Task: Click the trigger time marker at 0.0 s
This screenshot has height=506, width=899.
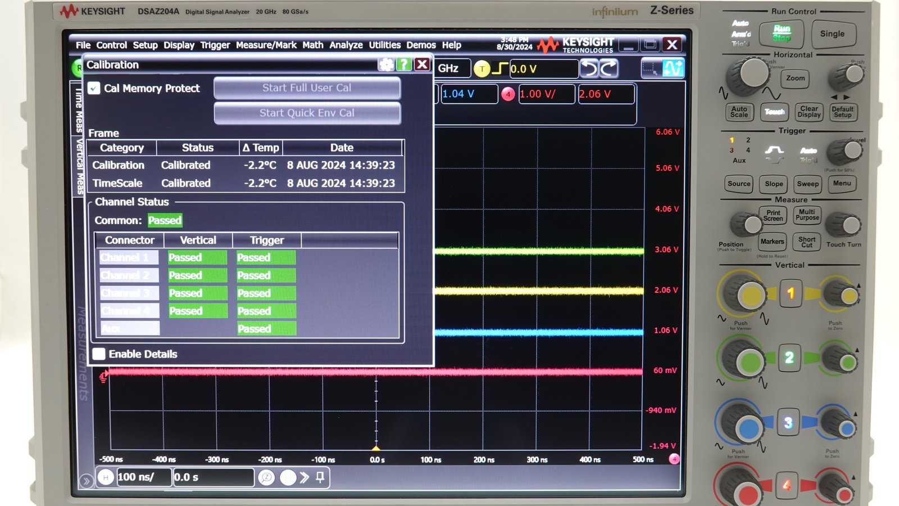Action: pos(376,448)
